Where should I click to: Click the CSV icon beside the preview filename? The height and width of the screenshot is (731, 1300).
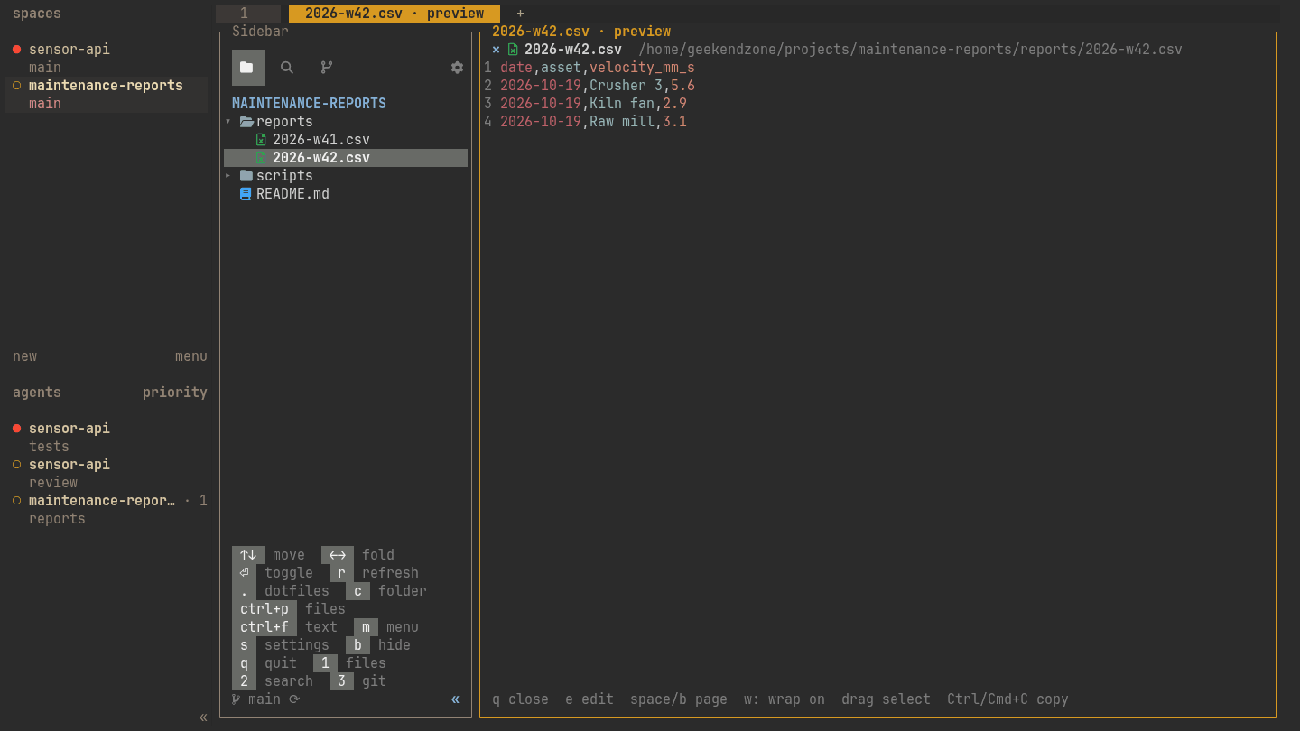pyautogui.click(x=513, y=50)
